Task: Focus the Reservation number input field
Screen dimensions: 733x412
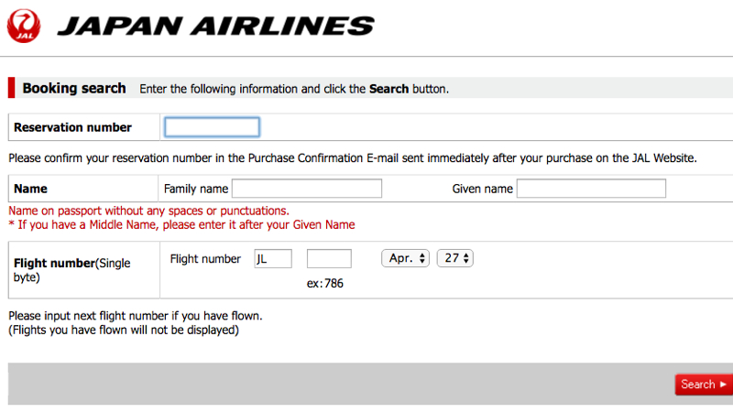Action: coord(212,127)
